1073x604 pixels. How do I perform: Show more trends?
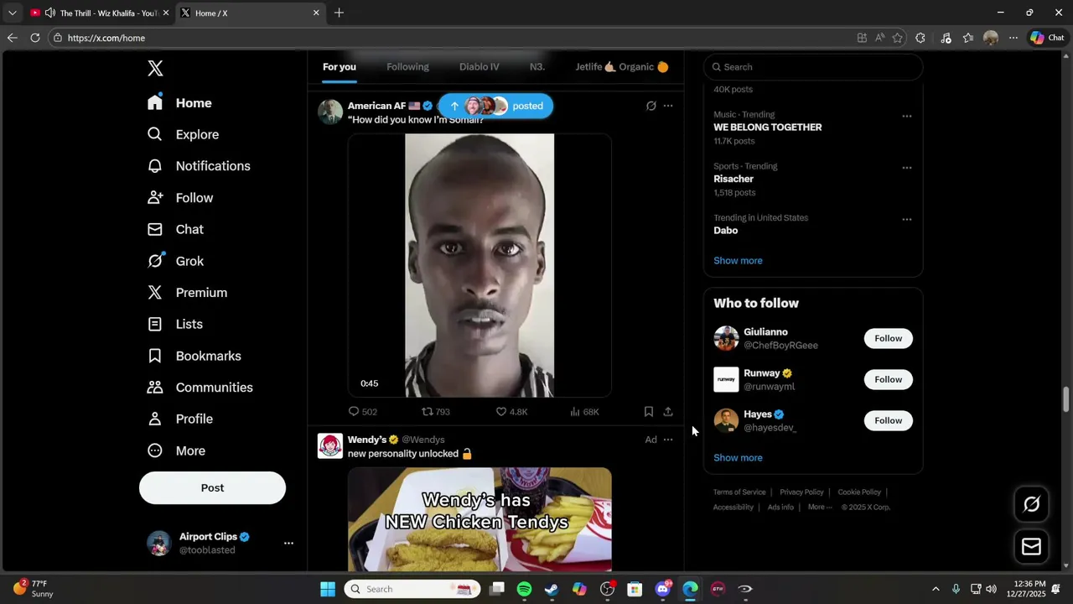[x=738, y=261]
